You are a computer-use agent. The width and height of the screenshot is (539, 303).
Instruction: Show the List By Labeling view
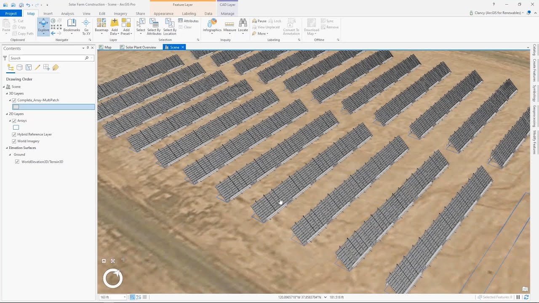coord(56,67)
